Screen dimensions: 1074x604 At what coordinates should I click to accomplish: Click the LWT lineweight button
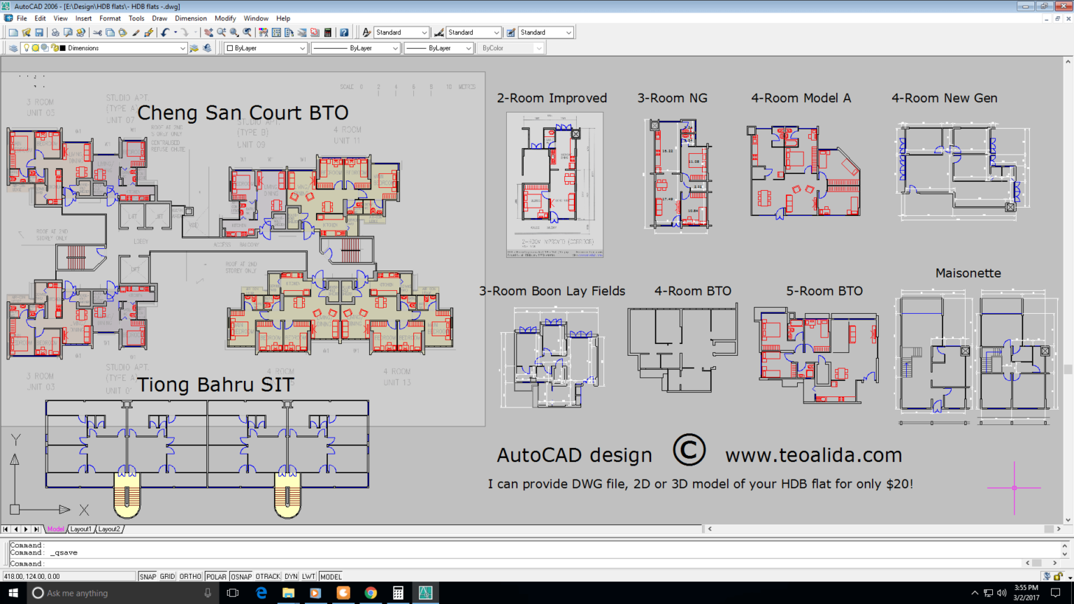[309, 577]
